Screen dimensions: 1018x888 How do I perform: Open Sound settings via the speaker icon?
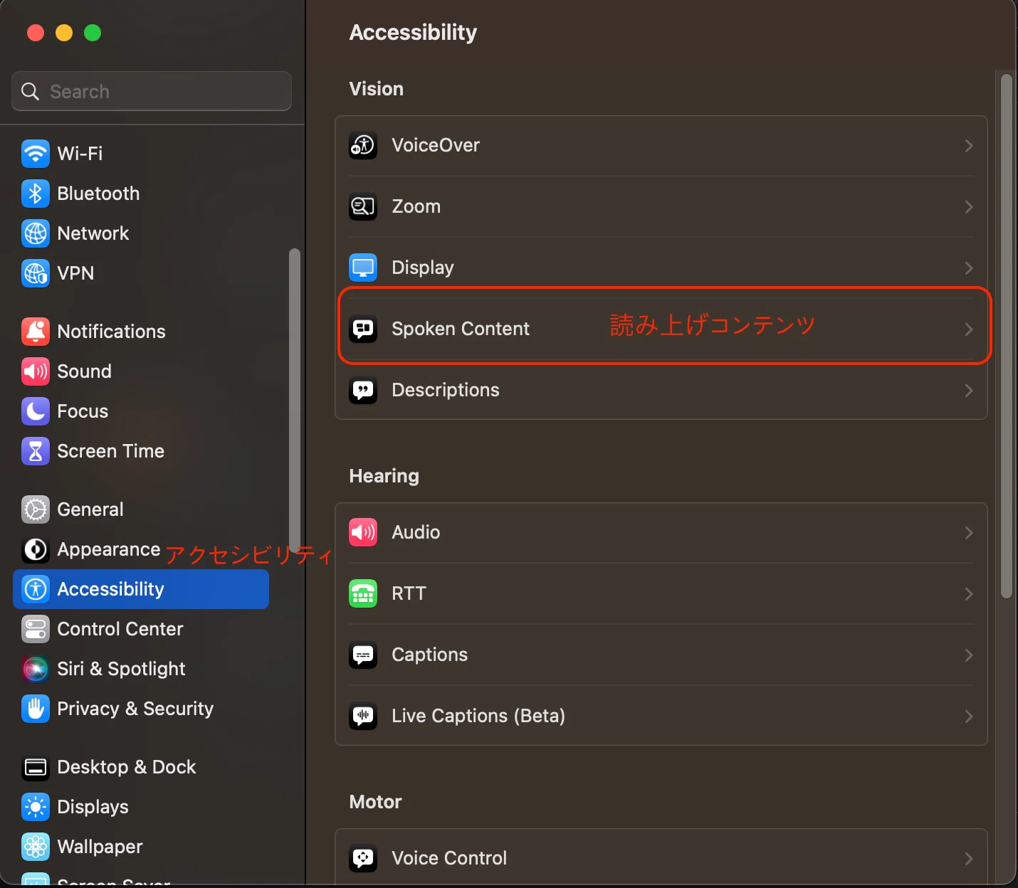pyautogui.click(x=36, y=371)
